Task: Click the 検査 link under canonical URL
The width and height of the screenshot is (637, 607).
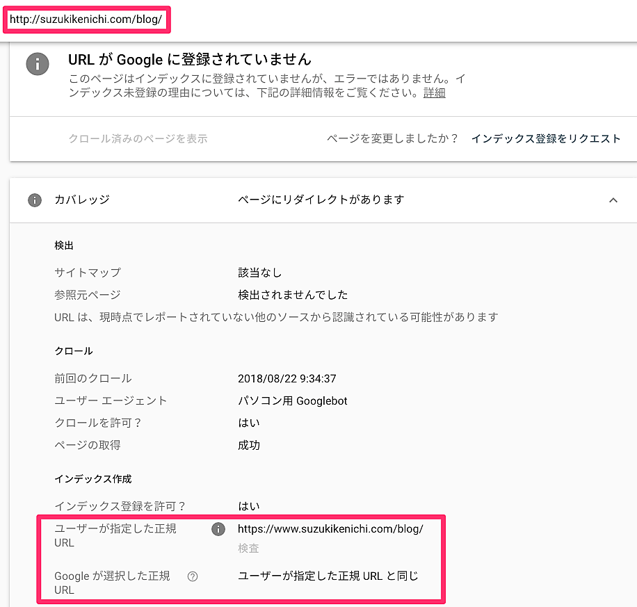Action: (248, 548)
